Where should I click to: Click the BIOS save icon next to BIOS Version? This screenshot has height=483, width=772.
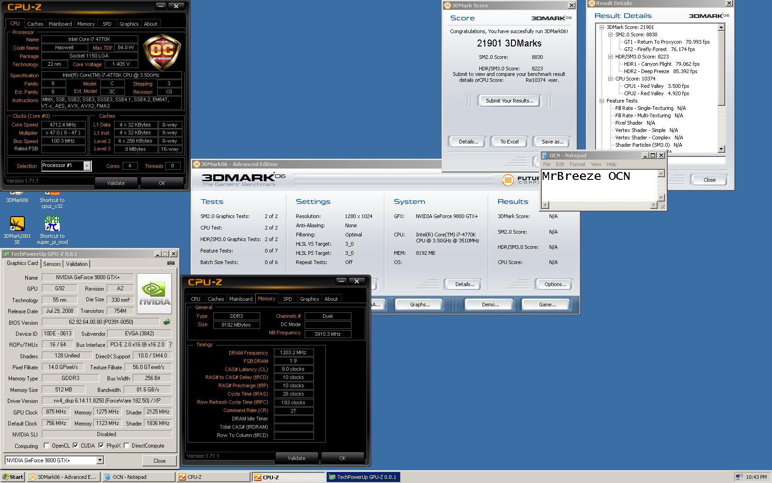pyautogui.click(x=167, y=322)
